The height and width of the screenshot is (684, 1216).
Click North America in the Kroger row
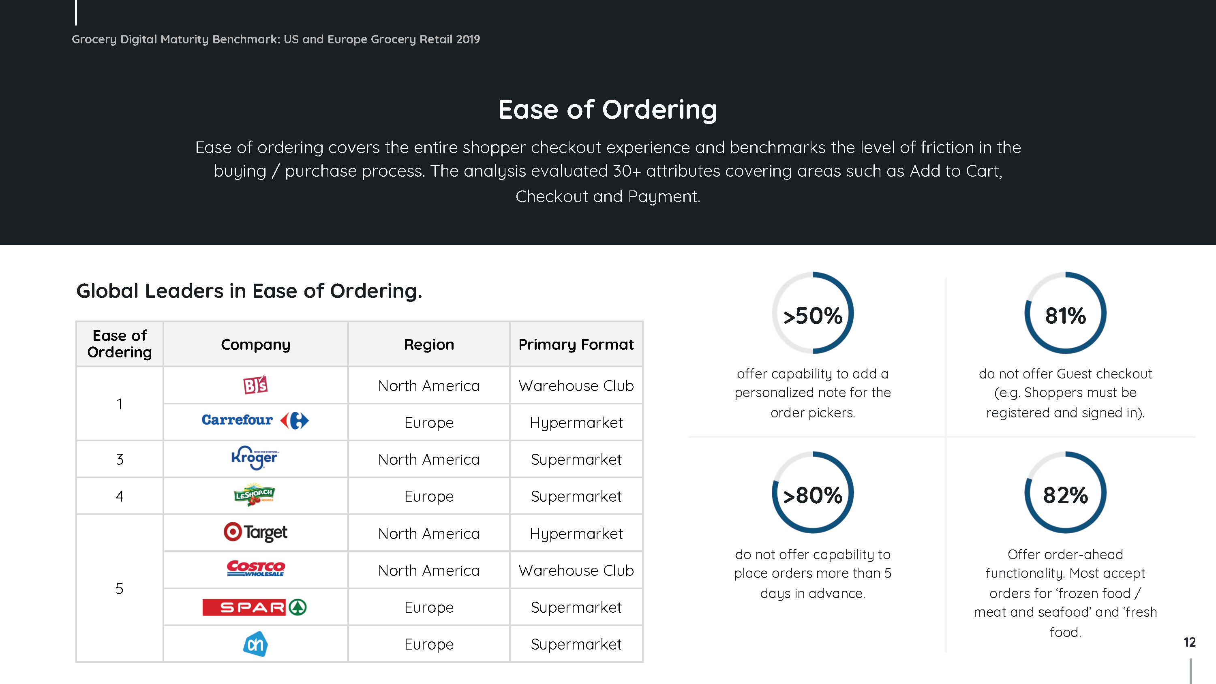pyautogui.click(x=428, y=459)
